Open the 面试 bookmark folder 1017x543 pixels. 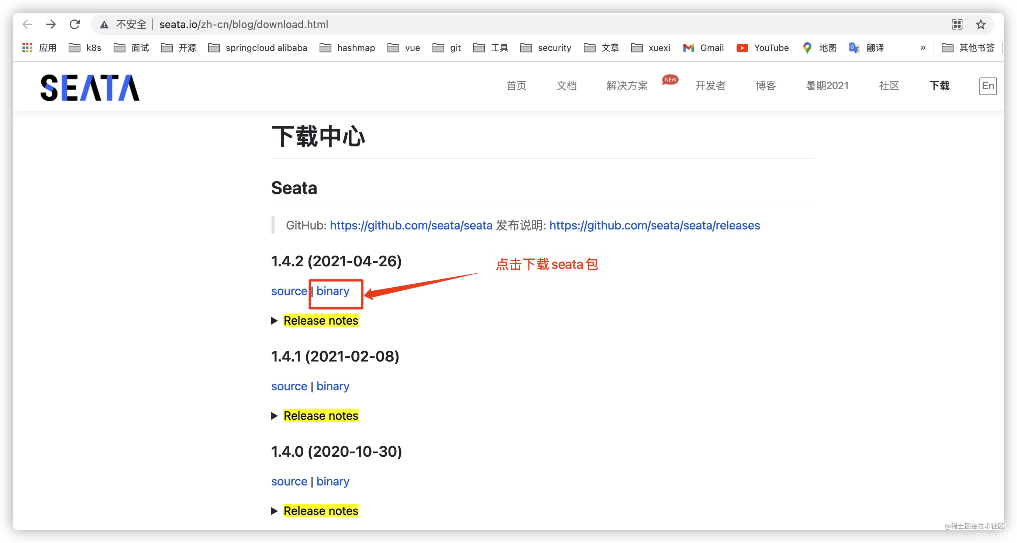pyautogui.click(x=131, y=48)
